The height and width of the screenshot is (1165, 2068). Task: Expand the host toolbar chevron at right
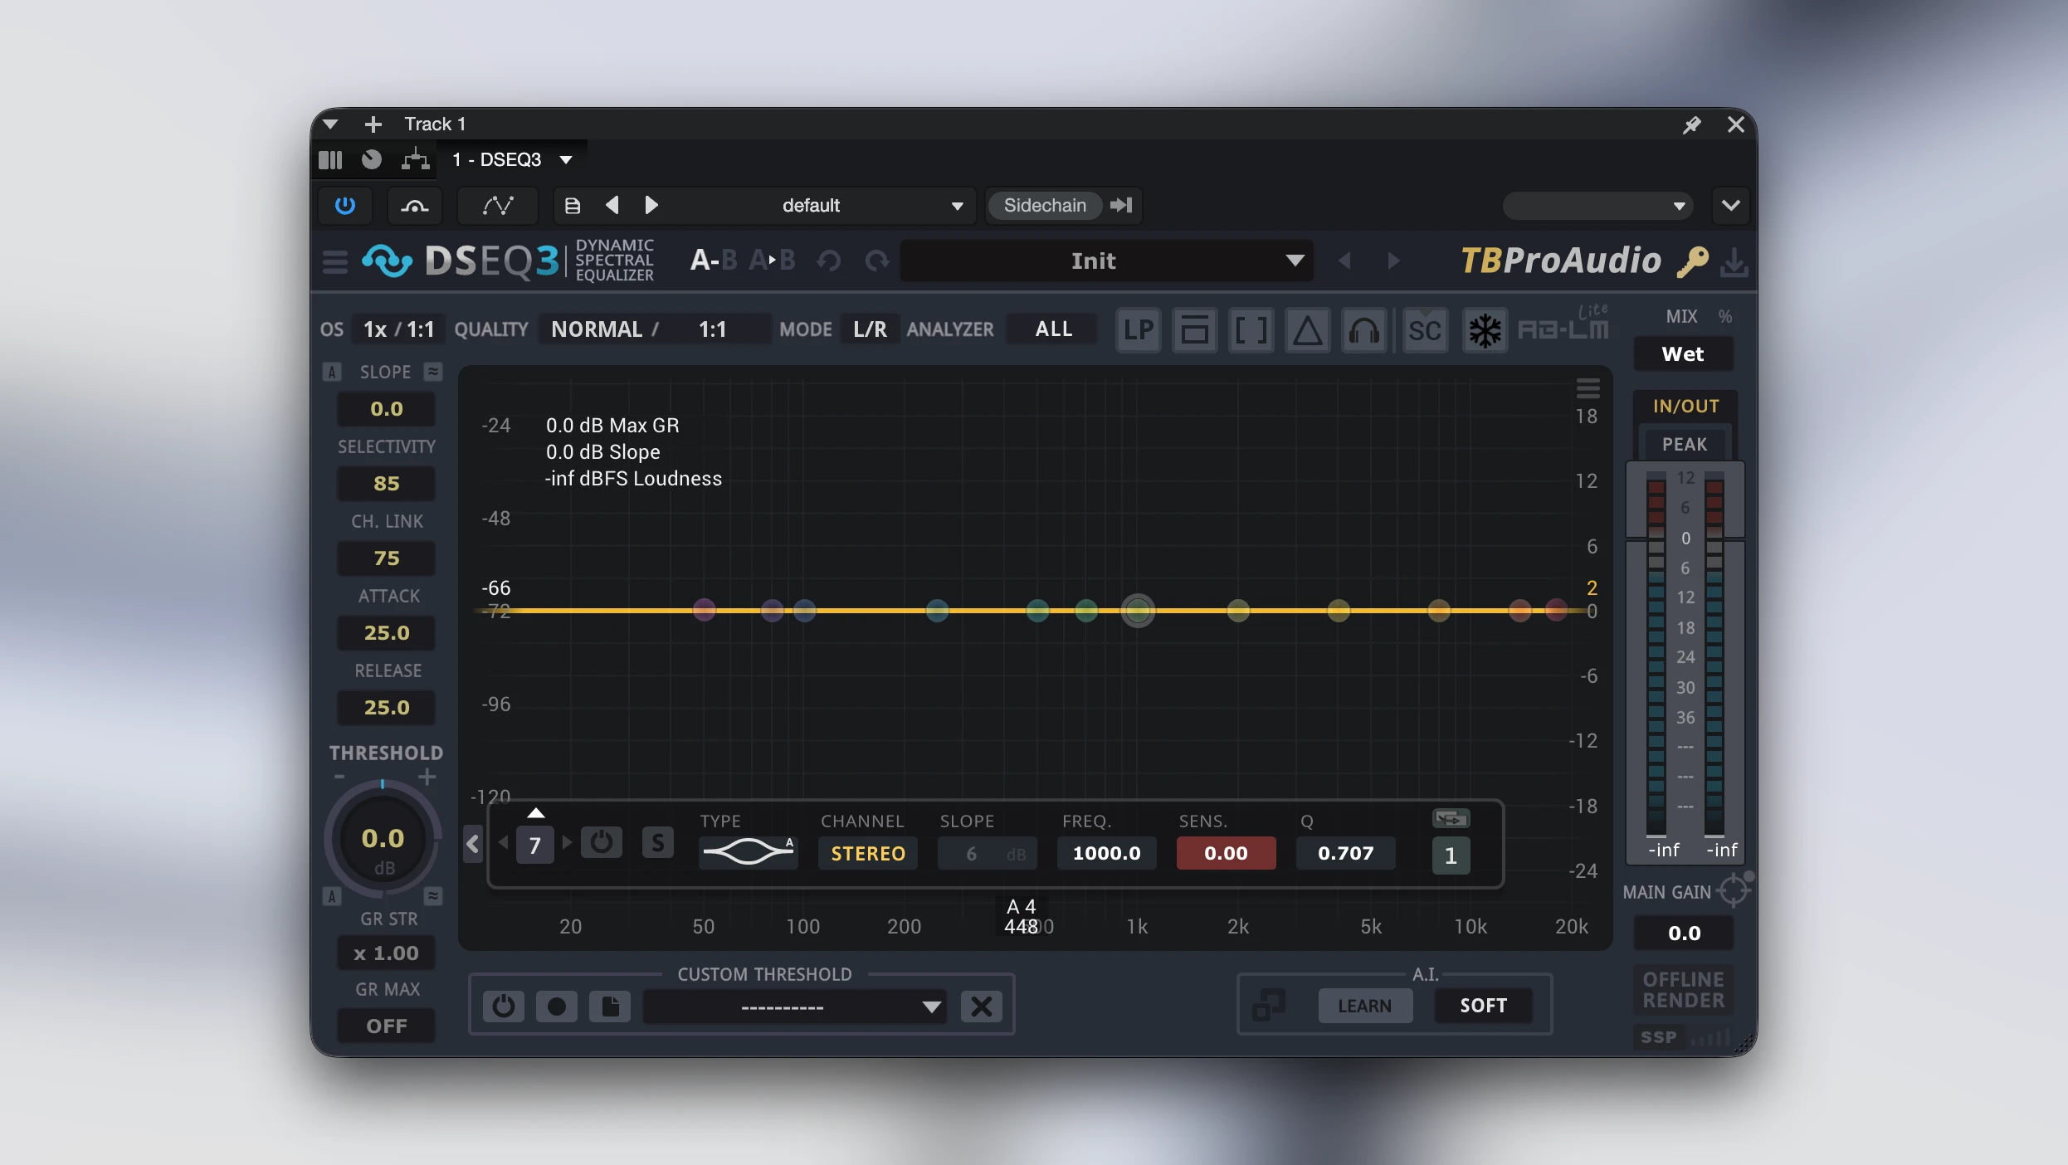coord(1731,205)
